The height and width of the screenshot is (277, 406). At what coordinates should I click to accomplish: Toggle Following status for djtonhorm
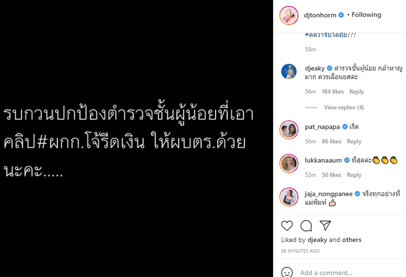[366, 15]
